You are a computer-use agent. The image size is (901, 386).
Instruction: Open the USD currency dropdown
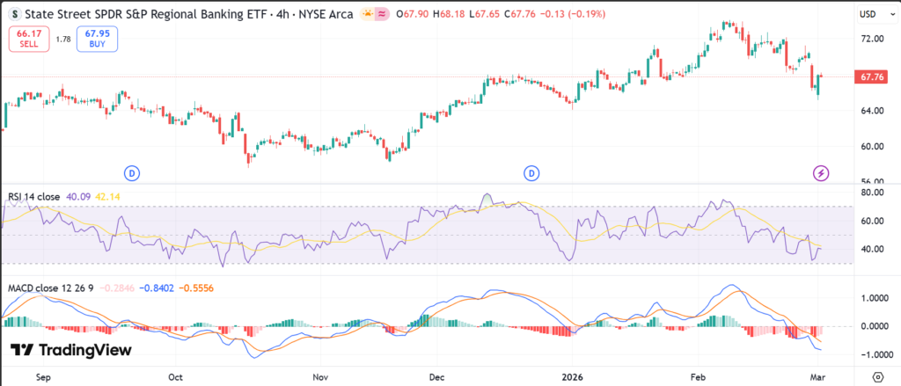pyautogui.click(x=868, y=13)
